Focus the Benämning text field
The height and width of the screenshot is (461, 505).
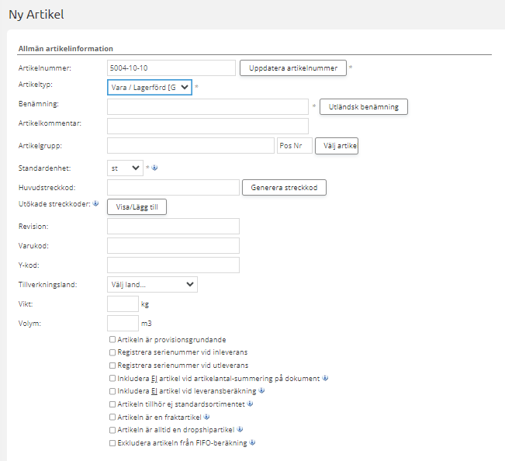coord(208,106)
